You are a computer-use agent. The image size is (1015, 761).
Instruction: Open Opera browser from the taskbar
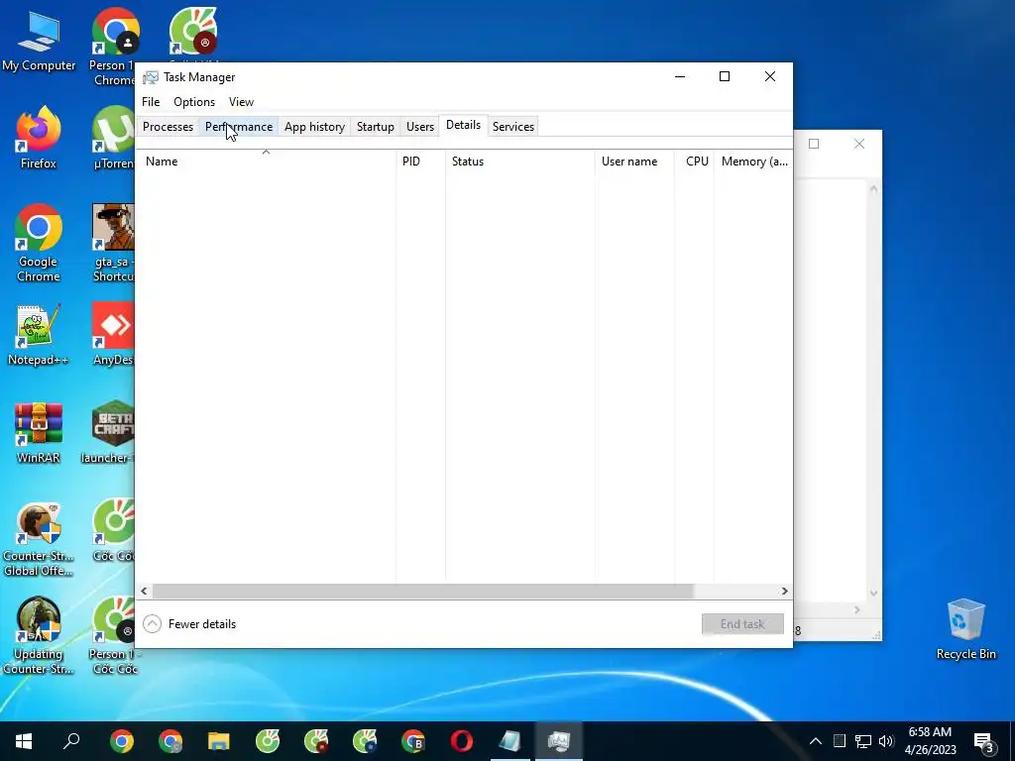(462, 741)
